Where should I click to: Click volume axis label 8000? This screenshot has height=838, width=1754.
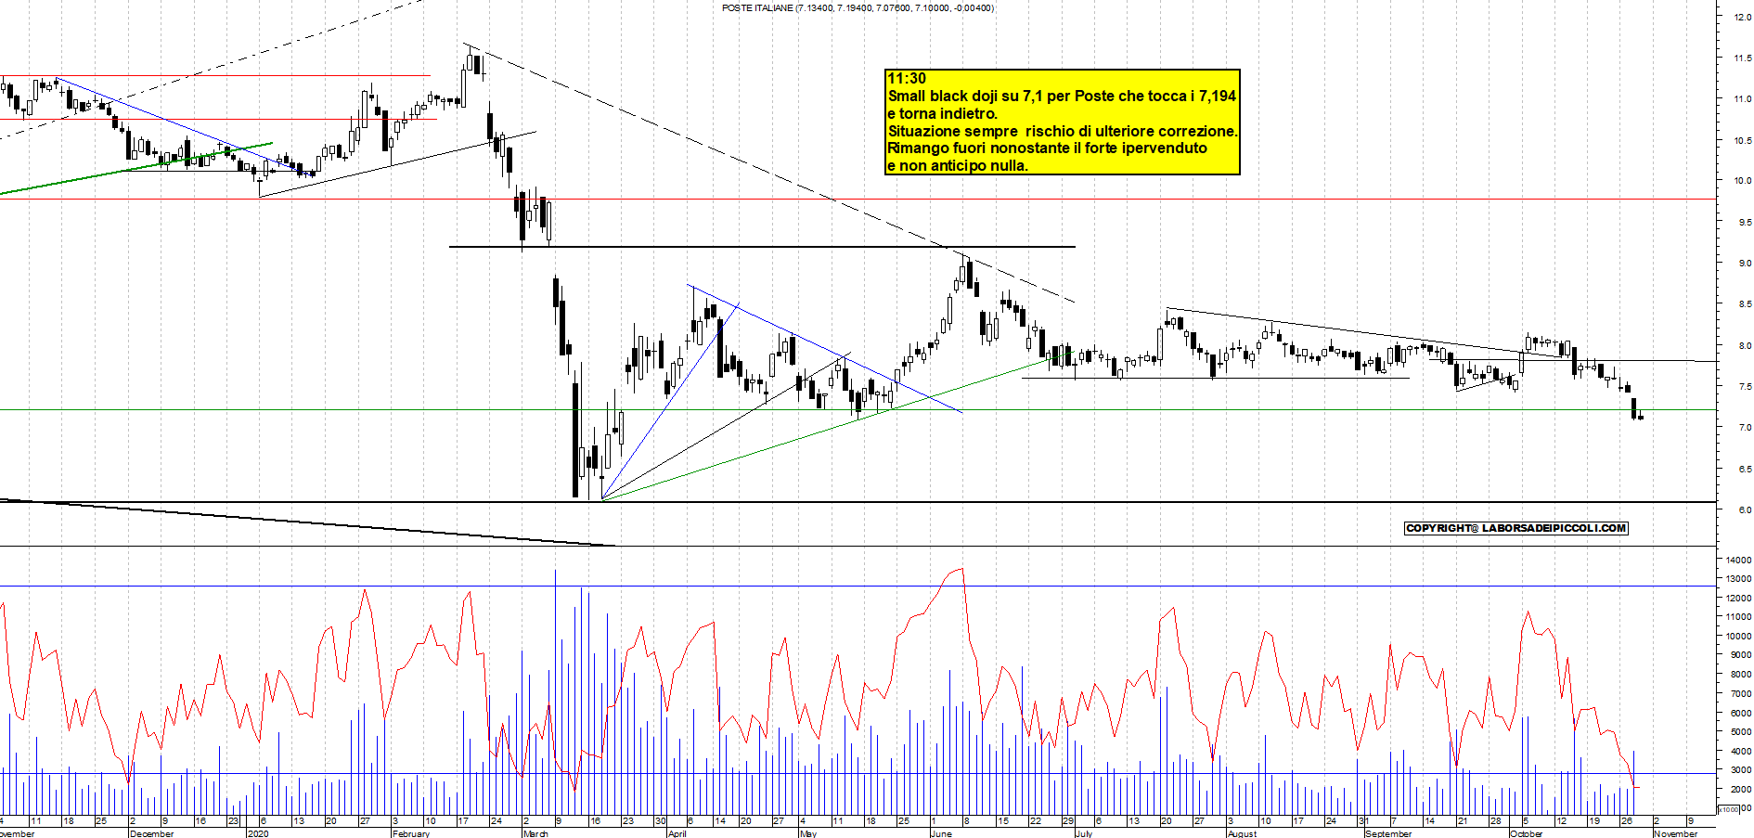[1740, 674]
